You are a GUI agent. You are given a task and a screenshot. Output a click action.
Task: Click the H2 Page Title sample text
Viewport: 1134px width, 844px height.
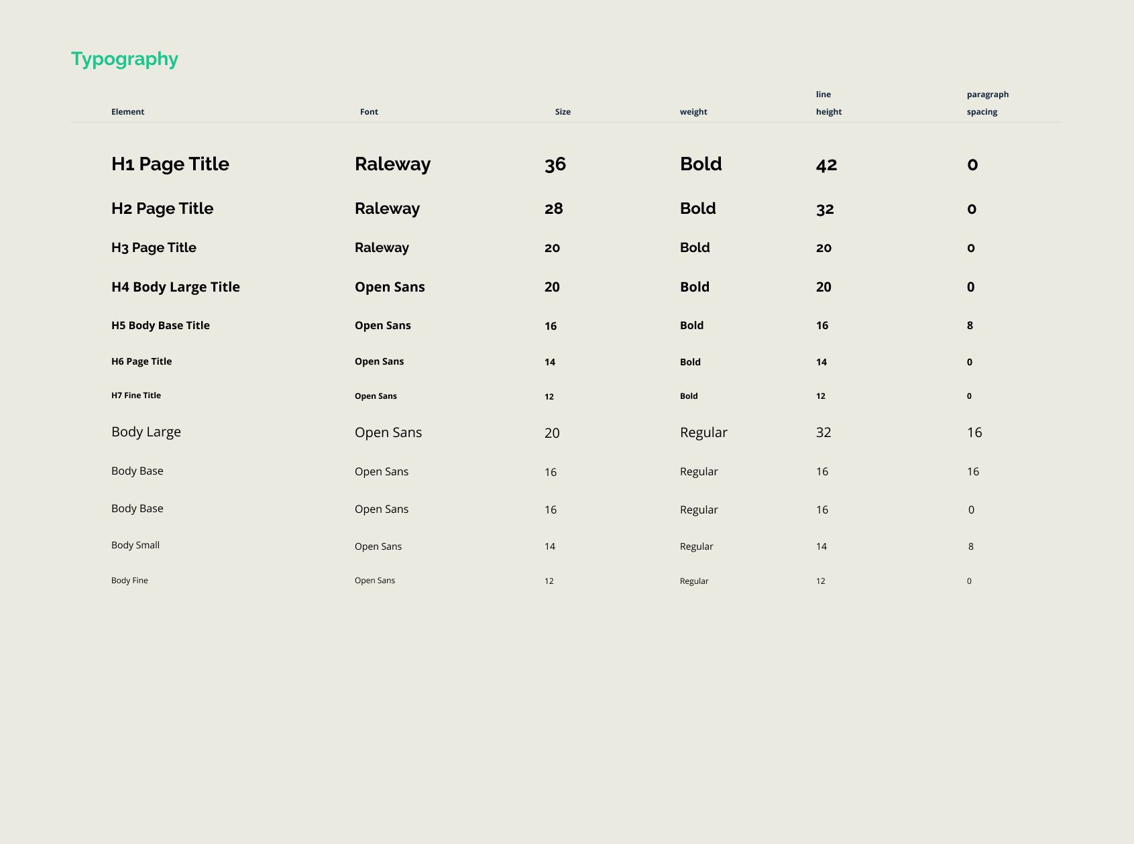click(162, 208)
